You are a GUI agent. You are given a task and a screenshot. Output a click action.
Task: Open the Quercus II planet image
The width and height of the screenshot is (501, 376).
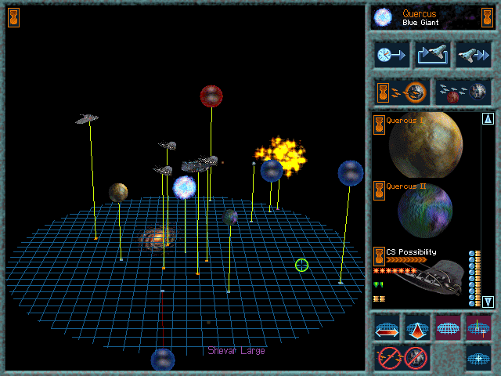(425, 211)
